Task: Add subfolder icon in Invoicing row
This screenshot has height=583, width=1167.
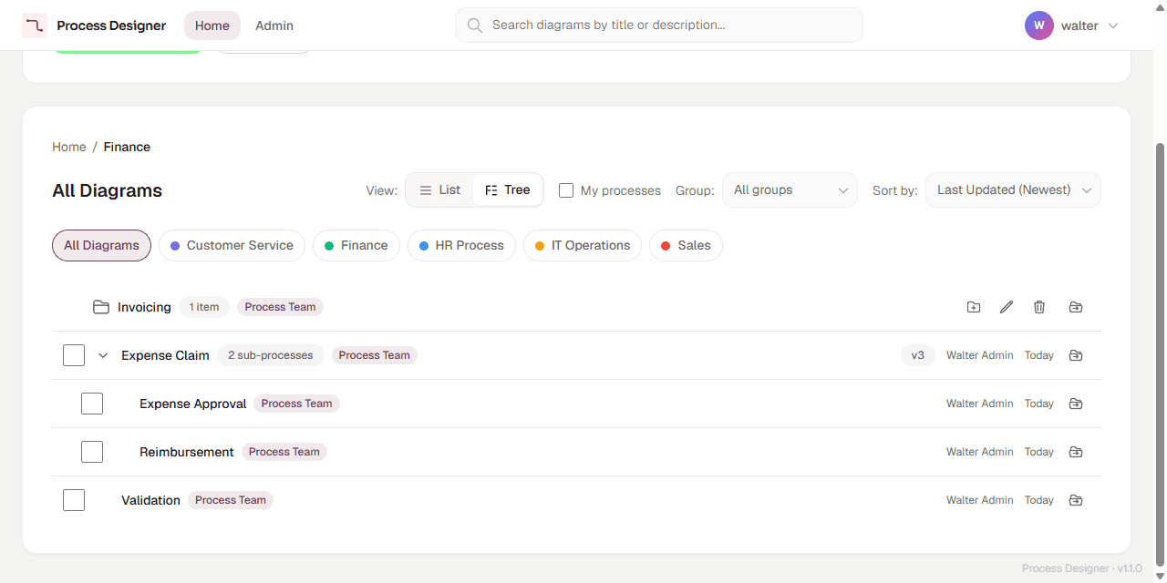Action: click(974, 307)
